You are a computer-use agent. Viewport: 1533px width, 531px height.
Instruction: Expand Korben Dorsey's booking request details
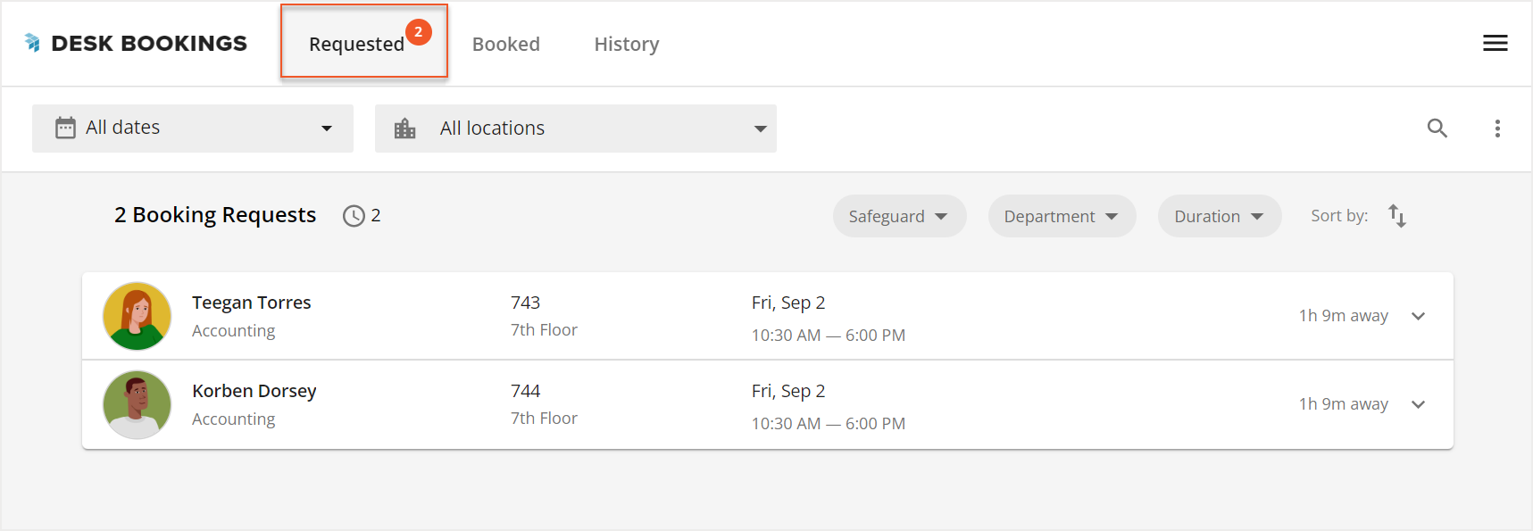click(x=1419, y=404)
